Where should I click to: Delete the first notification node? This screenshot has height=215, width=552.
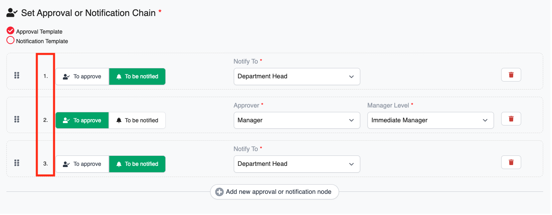[x=511, y=75]
